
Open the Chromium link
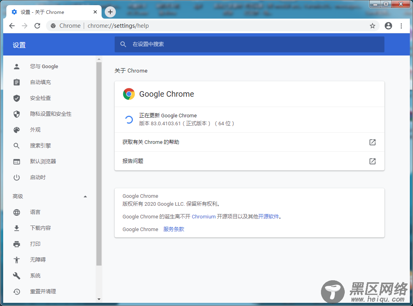tap(204, 216)
